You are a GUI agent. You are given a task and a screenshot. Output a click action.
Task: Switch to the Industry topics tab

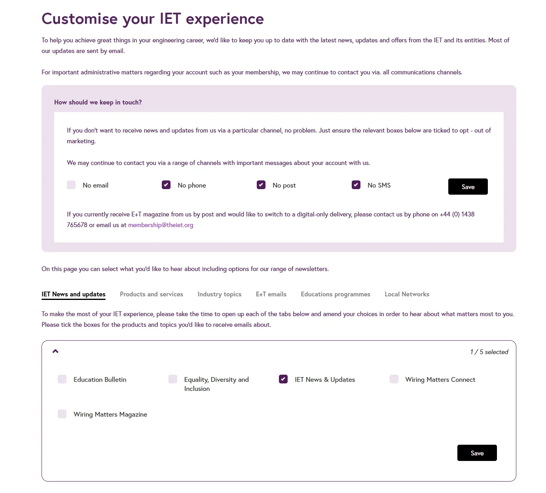tap(220, 294)
